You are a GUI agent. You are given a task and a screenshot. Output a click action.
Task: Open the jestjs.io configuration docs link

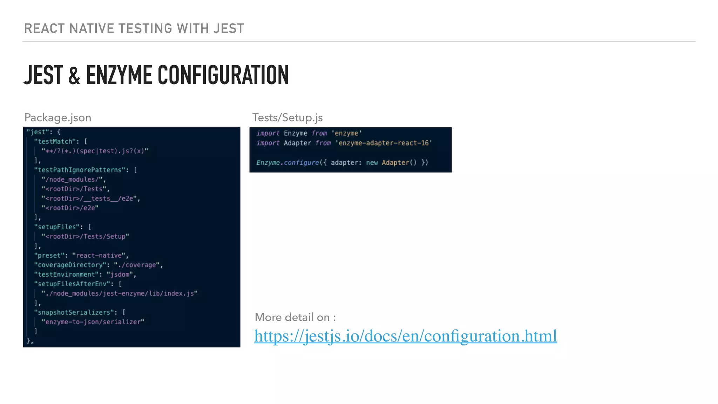click(x=406, y=336)
